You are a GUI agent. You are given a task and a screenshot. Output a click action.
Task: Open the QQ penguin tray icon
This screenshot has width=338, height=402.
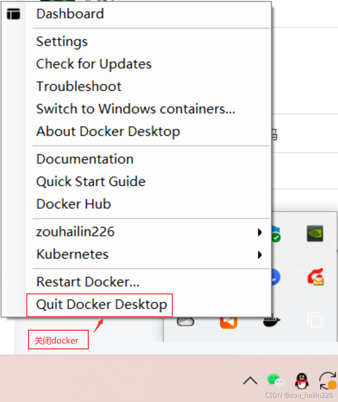[301, 381]
